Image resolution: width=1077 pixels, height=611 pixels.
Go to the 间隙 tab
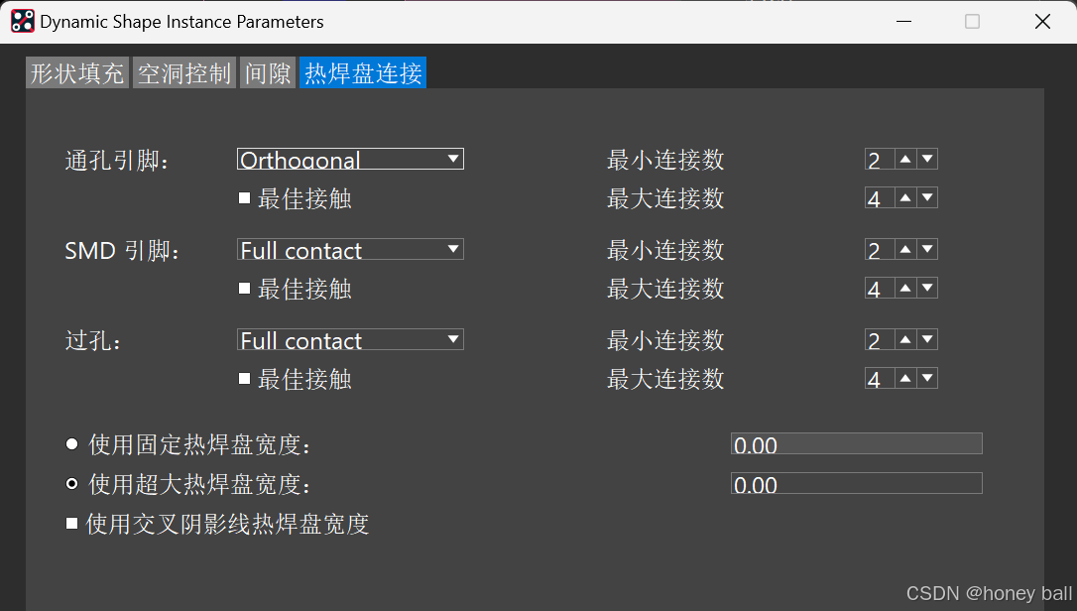(268, 72)
